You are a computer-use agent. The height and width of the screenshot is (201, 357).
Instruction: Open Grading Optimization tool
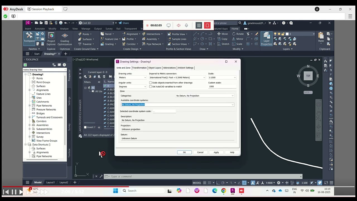coord(65,39)
